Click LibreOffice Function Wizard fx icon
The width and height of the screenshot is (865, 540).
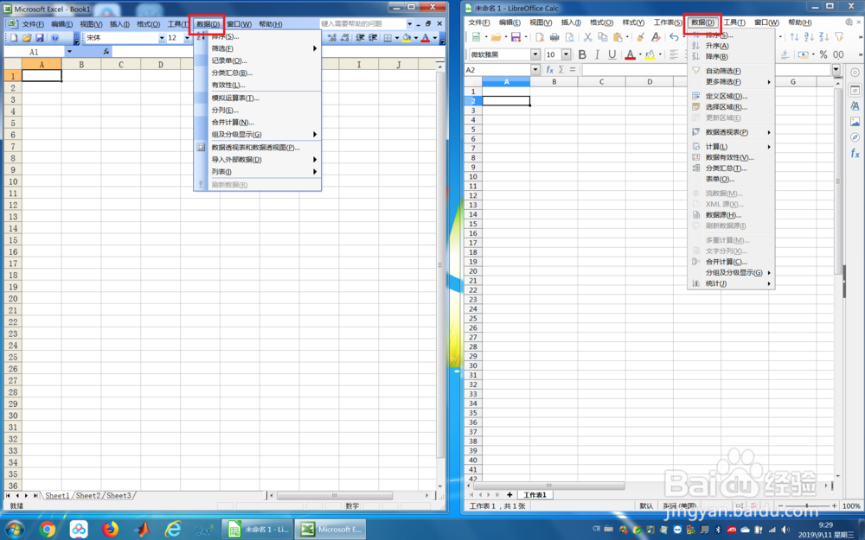tap(549, 69)
